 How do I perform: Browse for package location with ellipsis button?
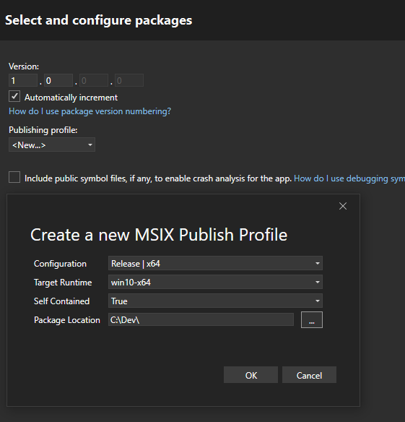click(312, 319)
